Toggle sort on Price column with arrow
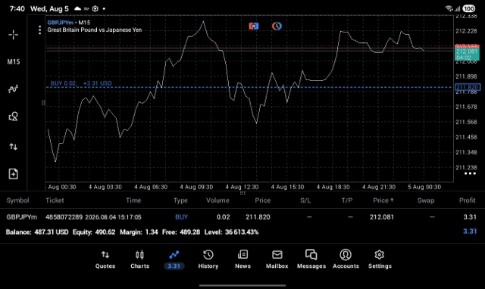The image size is (485, 289). (x=383, y=200)
